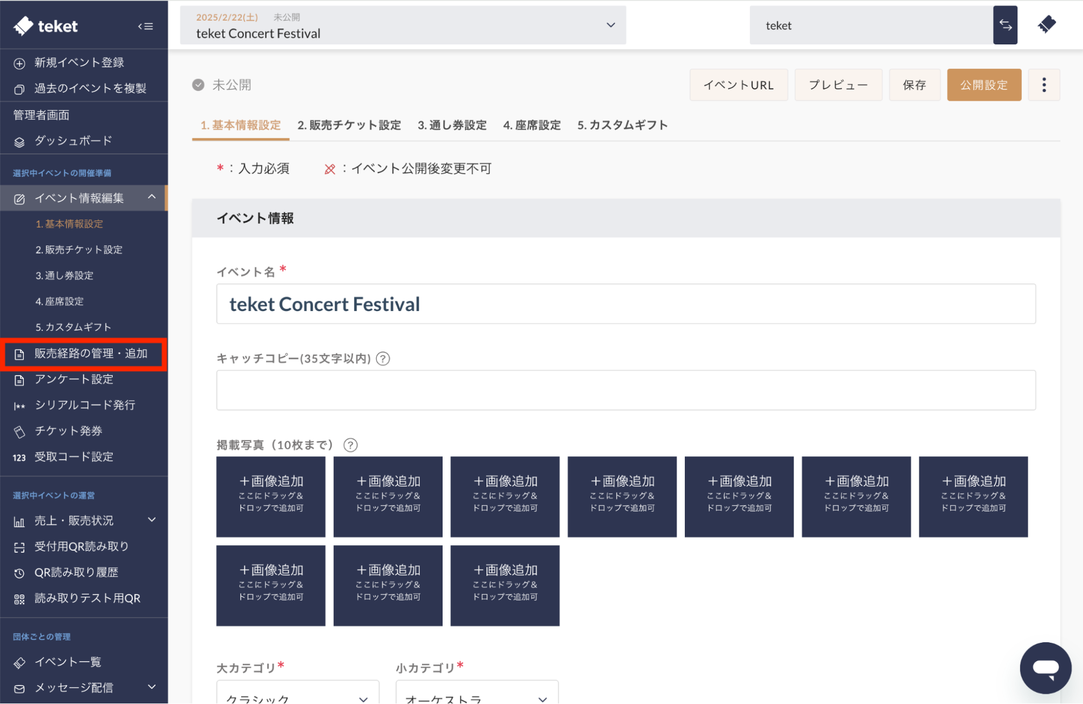Click third 画像追加 tile in second row

(x=505, y=585)
